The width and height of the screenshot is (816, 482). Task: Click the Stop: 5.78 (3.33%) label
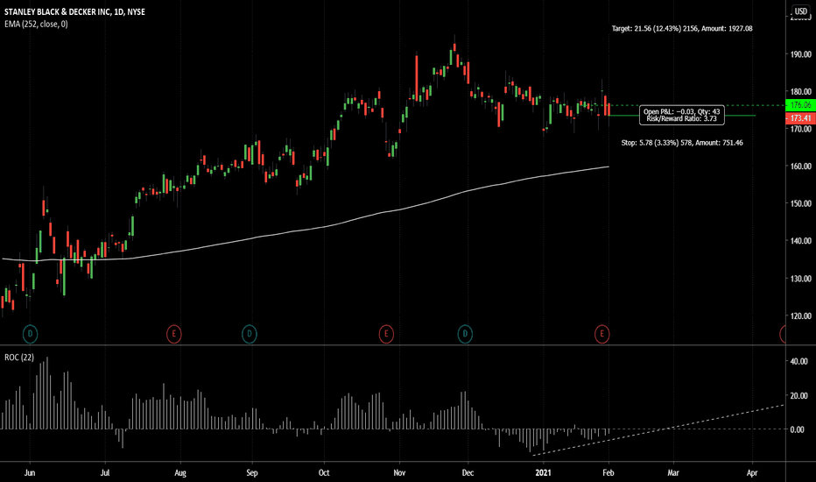(x=682, y=143)
